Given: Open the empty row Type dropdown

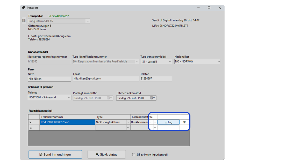Looking at the screenshot, I should [128, 128].
